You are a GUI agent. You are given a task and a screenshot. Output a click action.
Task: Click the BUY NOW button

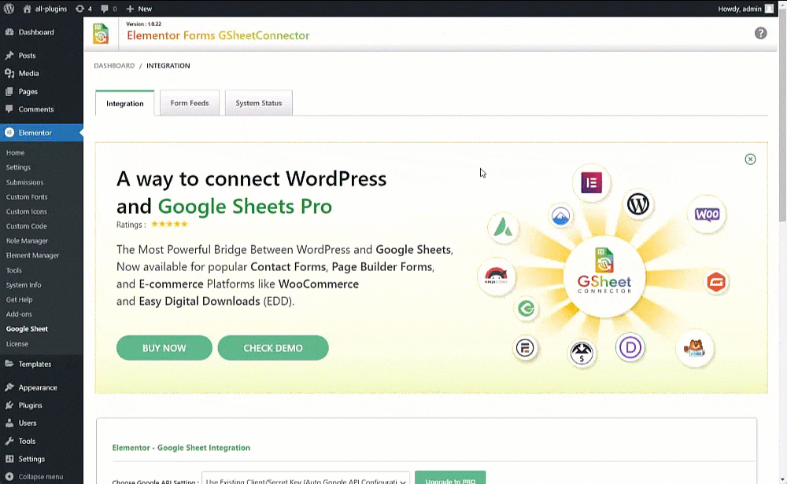pos(164,348)
